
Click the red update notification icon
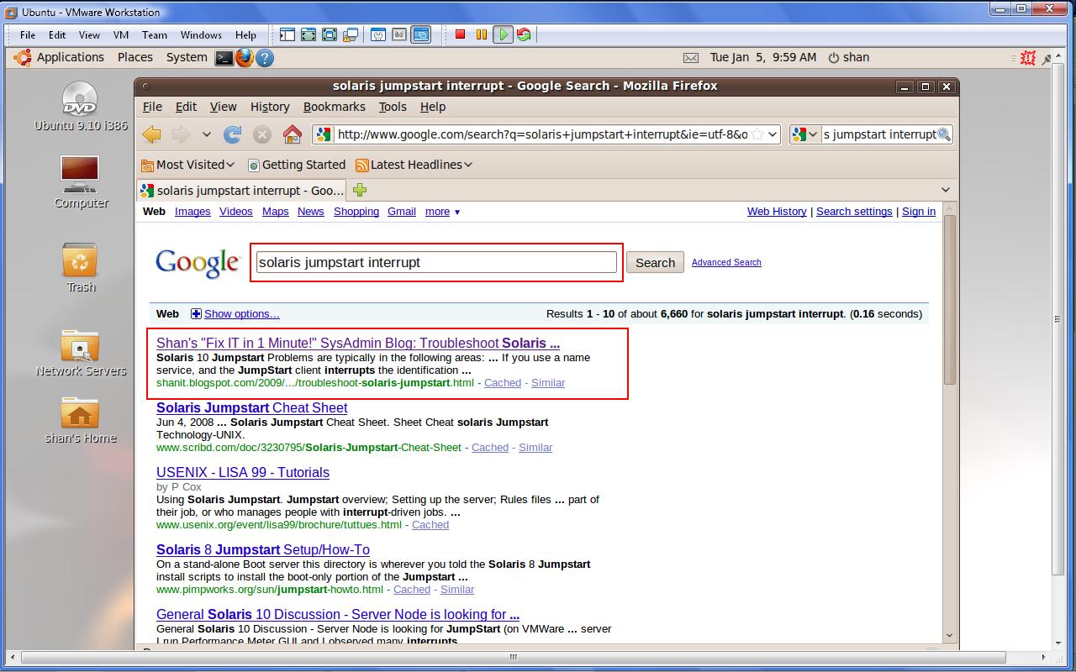coord(1027,58)
